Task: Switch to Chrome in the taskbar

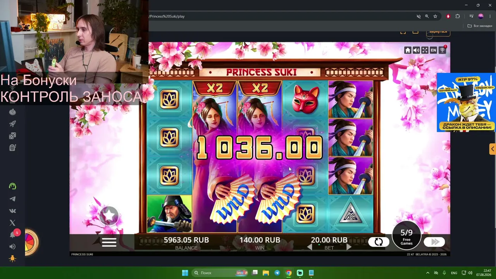Action: tap(289, 273)
